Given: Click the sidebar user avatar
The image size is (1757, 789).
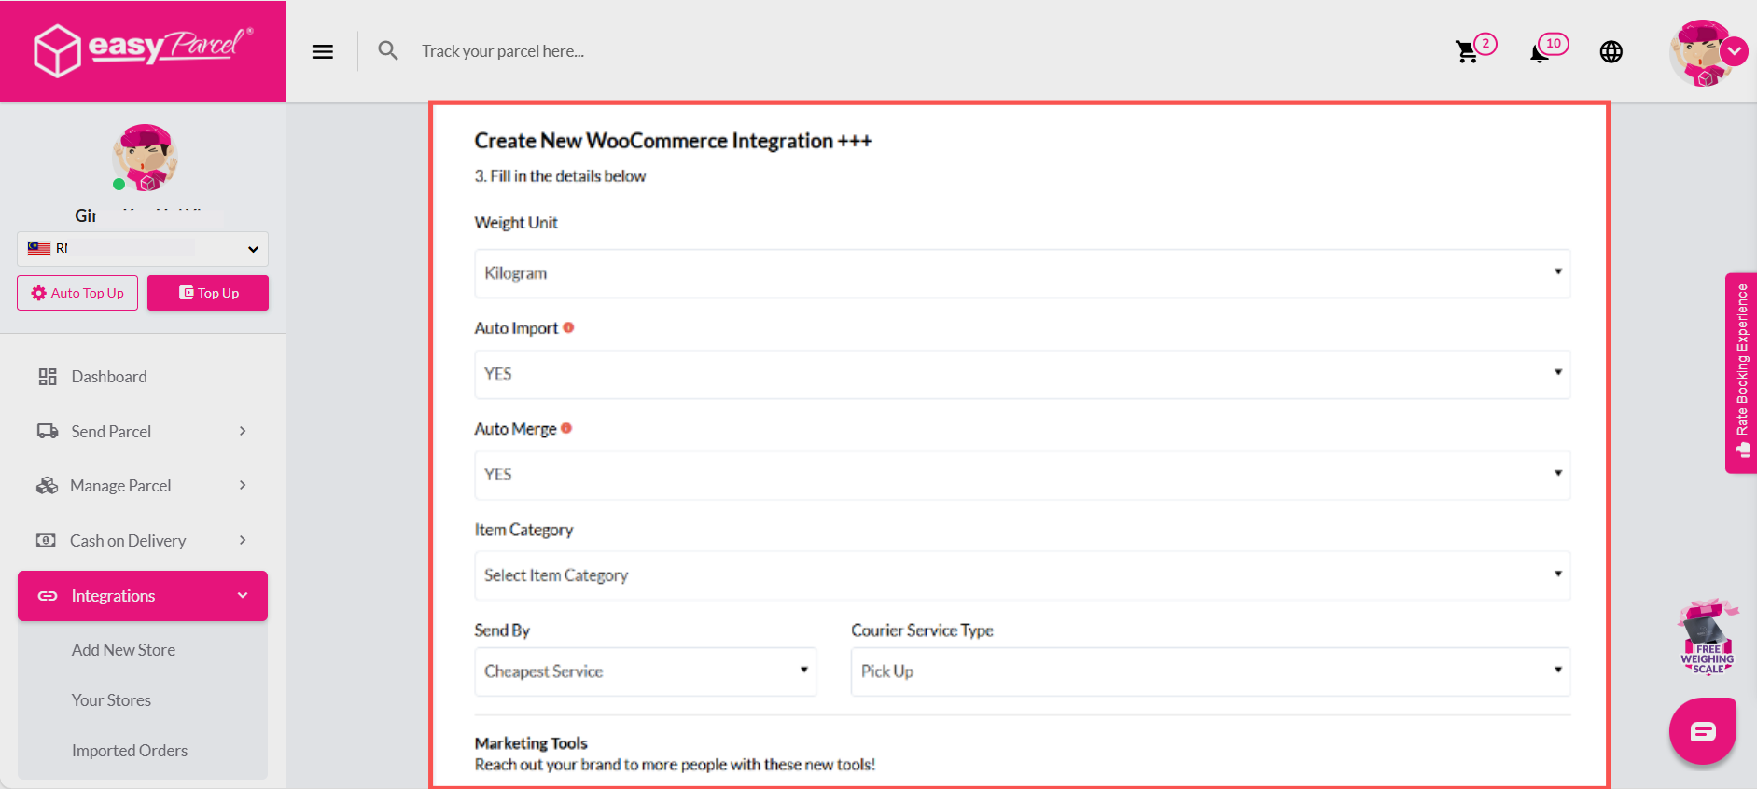Looking at the screenshot, I should click(x=145, y=157).
